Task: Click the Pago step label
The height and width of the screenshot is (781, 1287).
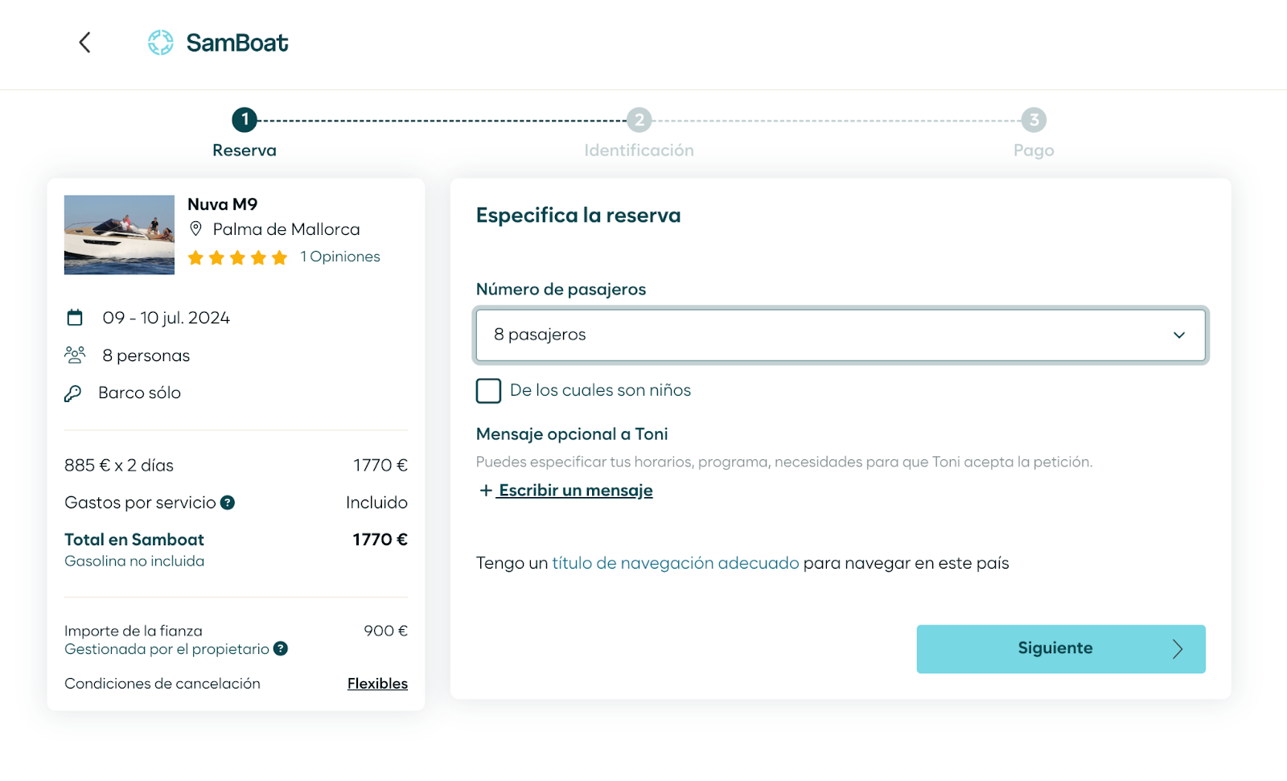Action: 1034,150
